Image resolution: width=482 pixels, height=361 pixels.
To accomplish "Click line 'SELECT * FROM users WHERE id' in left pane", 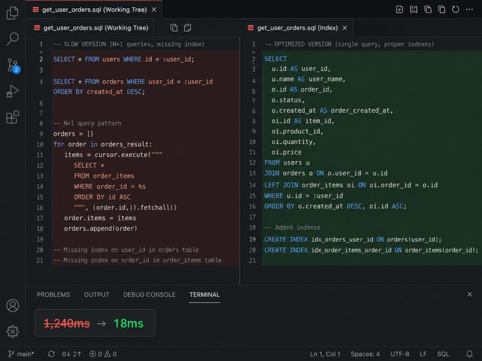I will click(x=124, y=59).
